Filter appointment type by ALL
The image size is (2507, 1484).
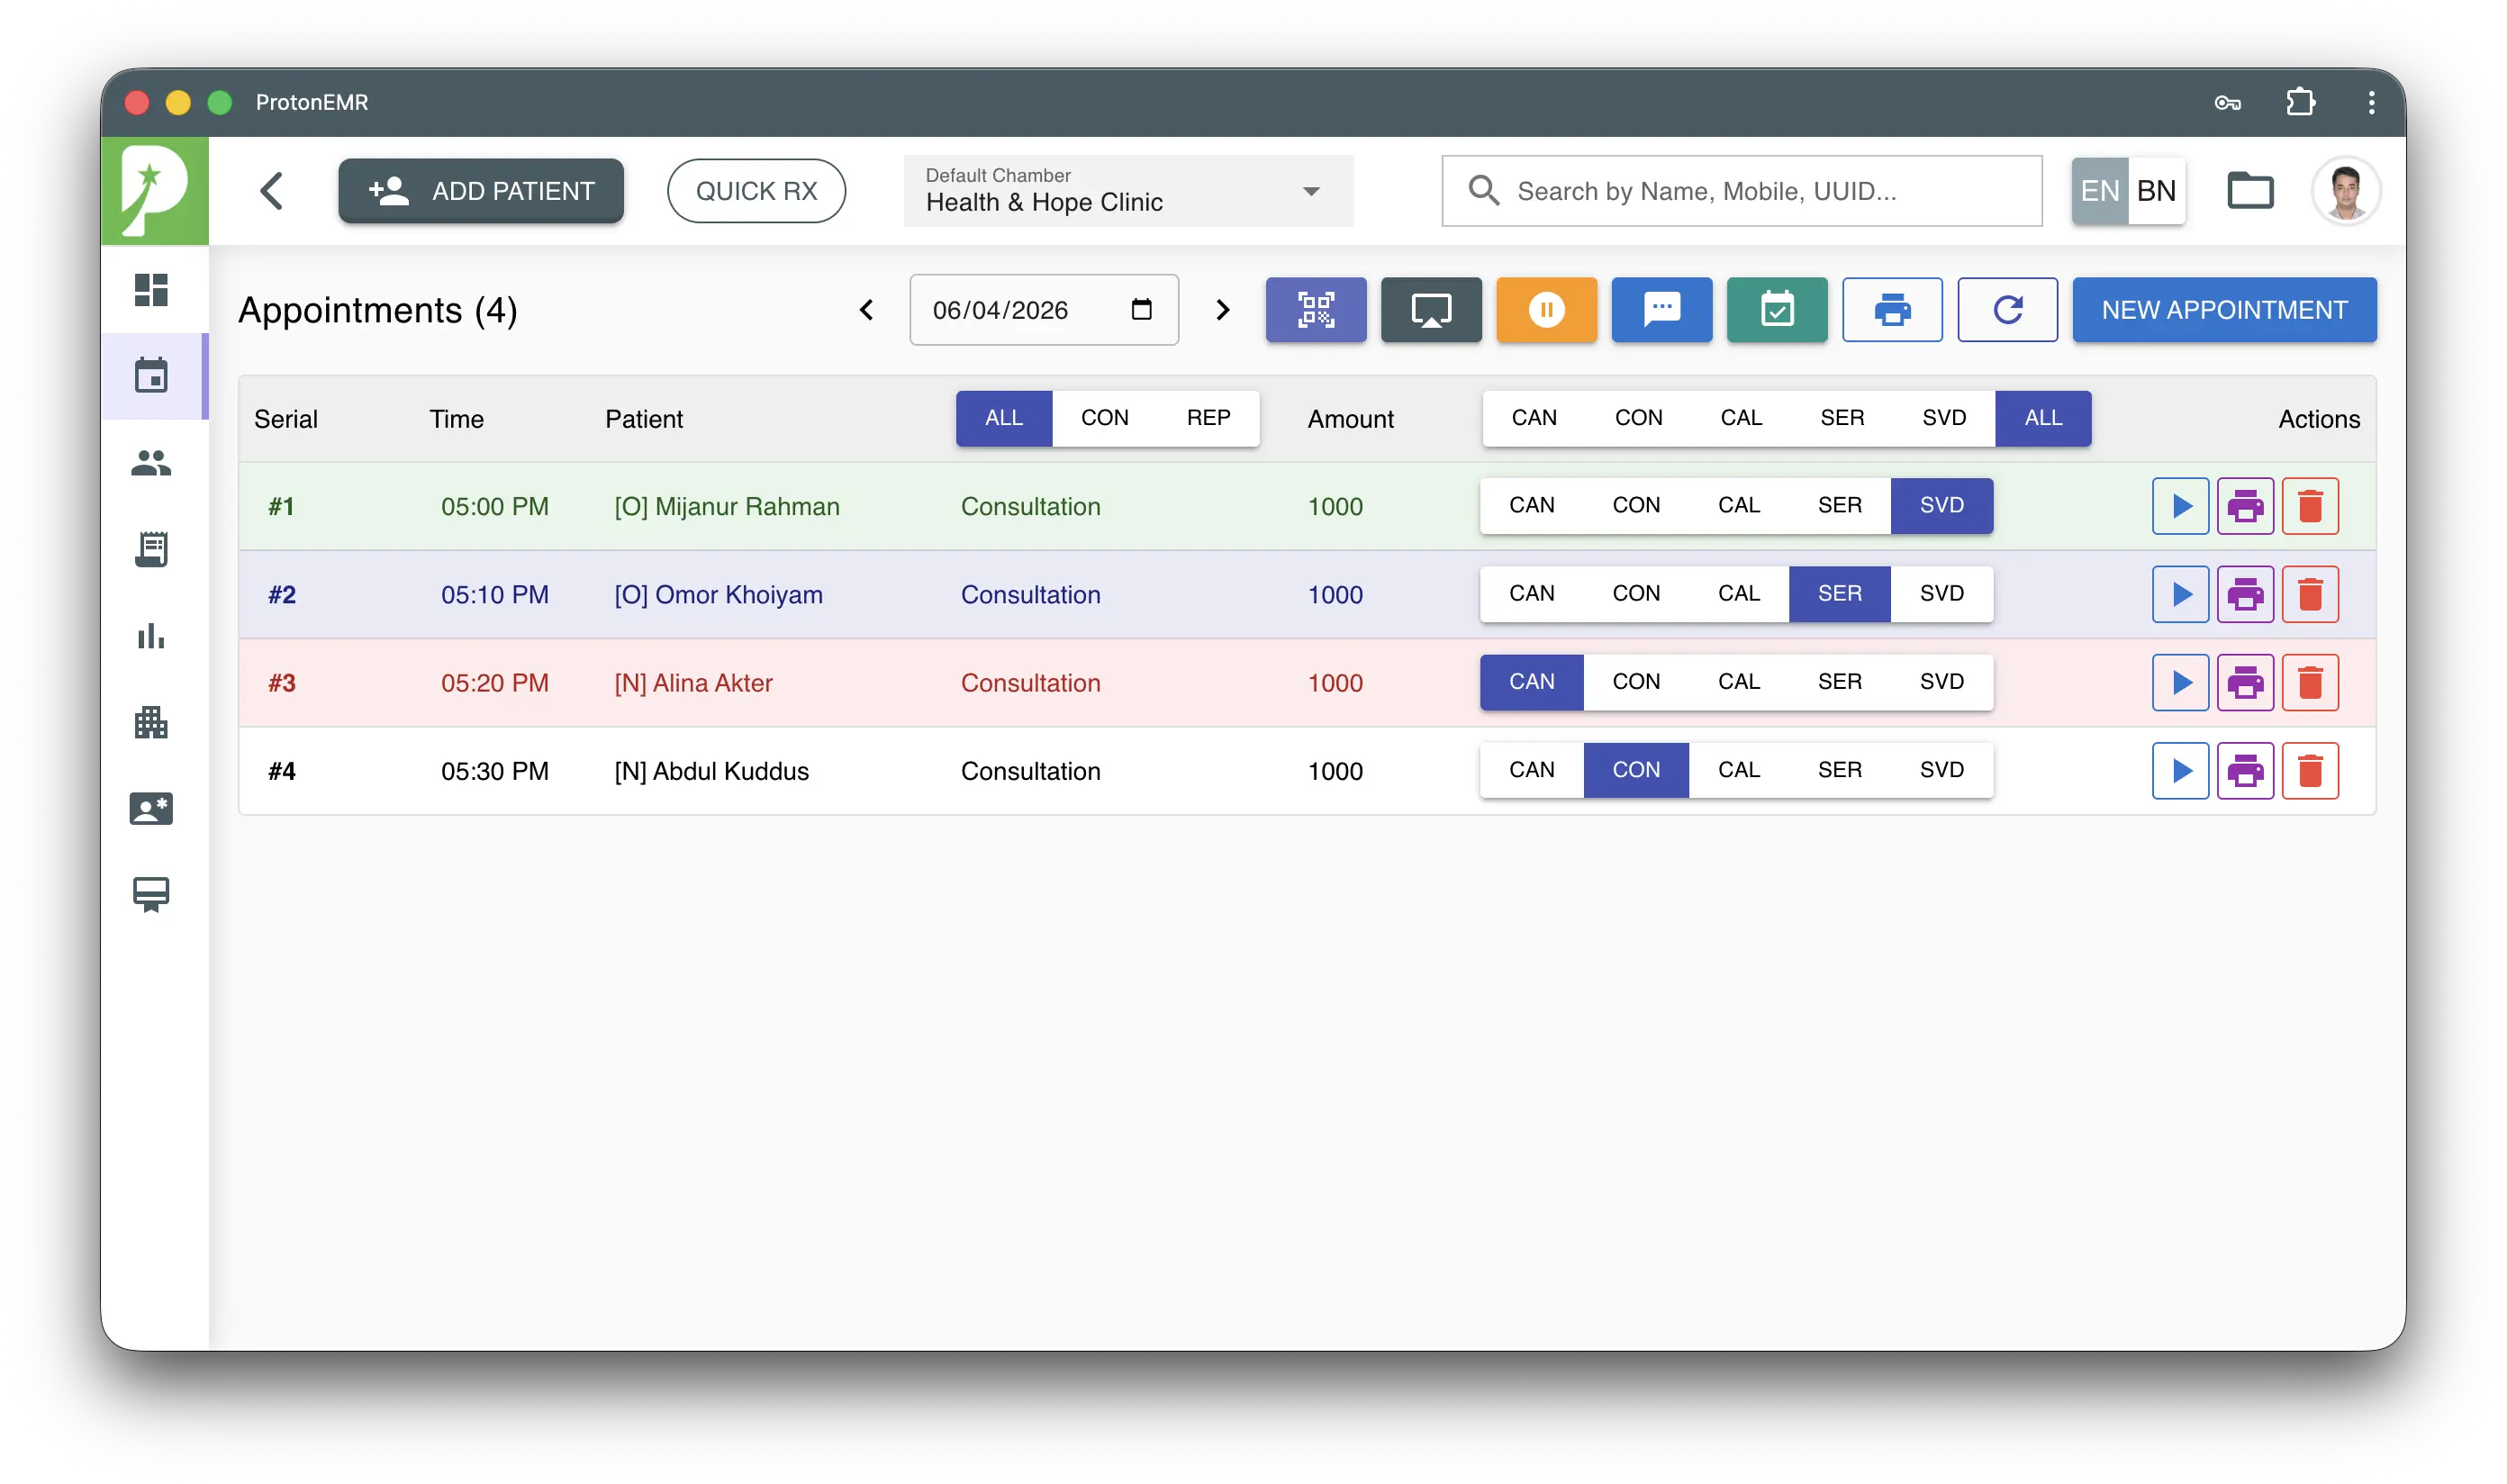(x=1003, y=418)
